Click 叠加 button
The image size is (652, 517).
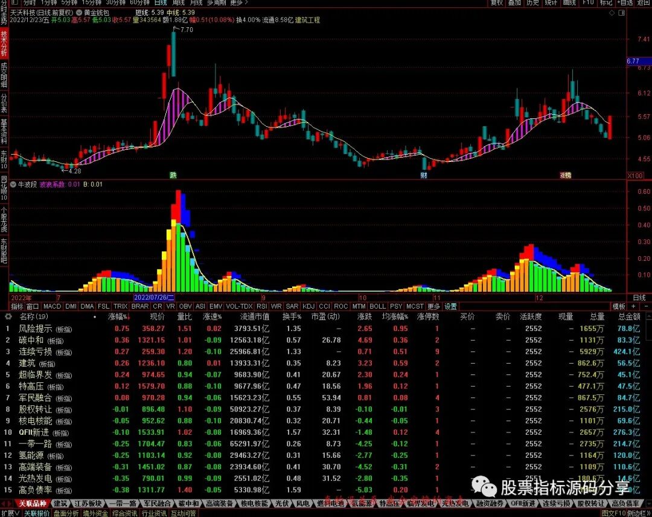click(515, 2)
